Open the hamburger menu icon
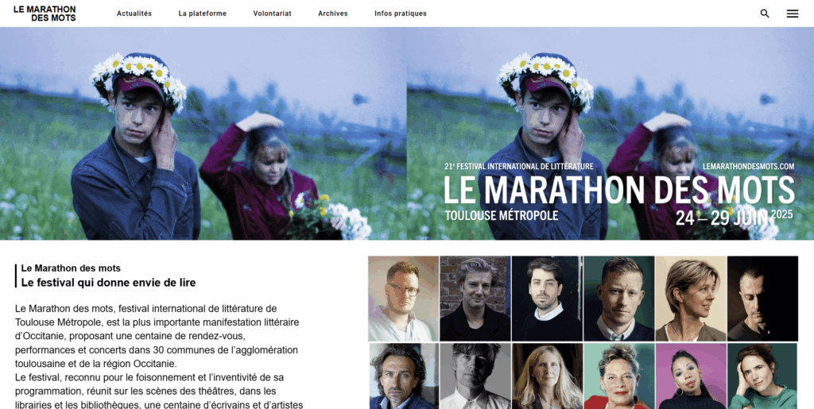814x409 pixels. point(793,14)
